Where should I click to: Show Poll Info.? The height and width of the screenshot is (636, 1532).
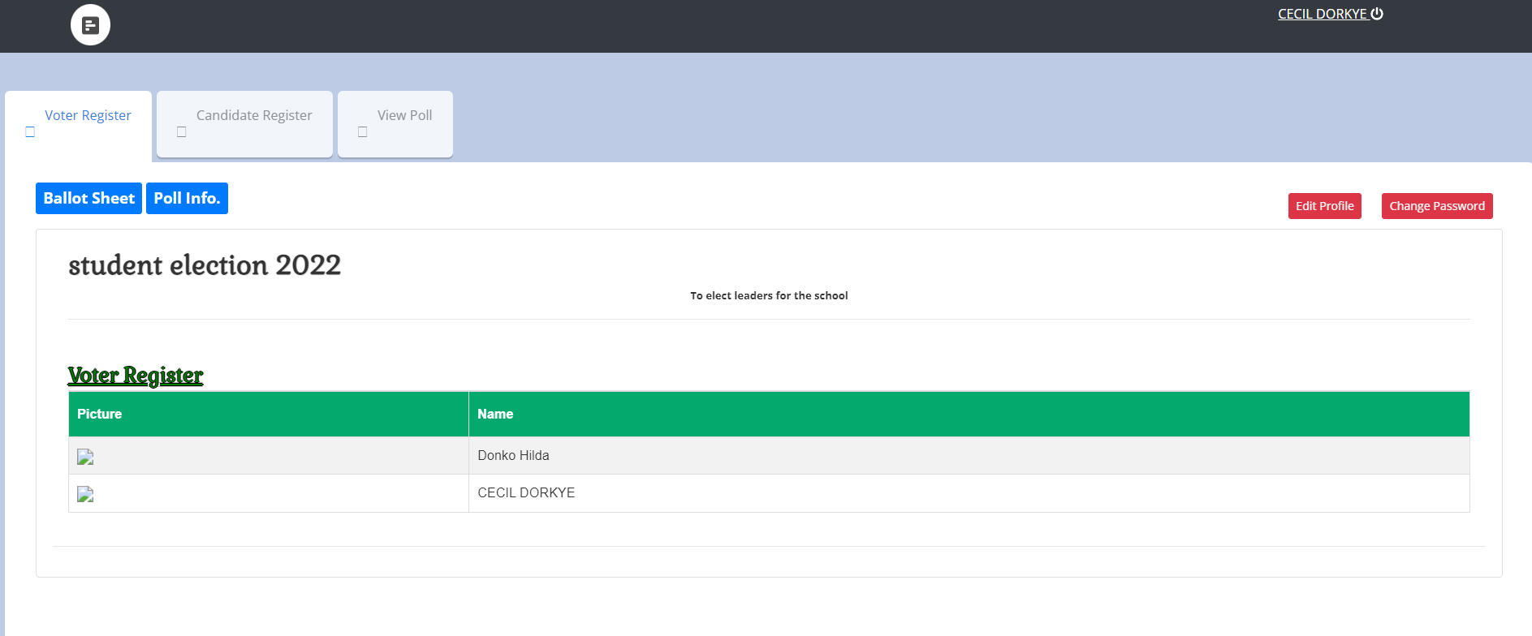(x=187, y=199)
